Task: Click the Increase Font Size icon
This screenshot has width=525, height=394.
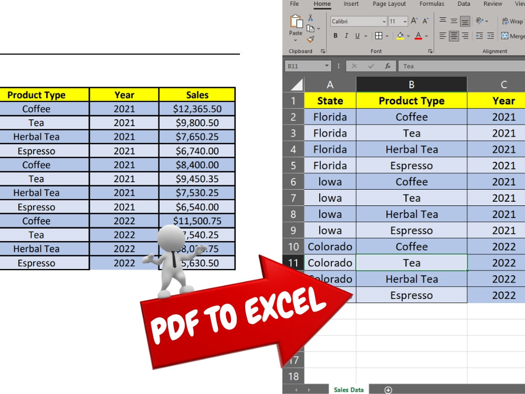Action: 415,20
